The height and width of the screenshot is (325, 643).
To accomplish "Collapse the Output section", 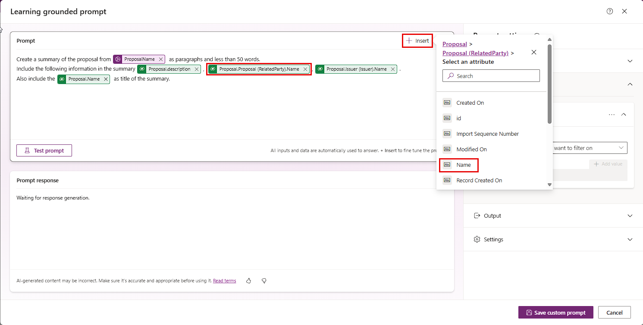I will pyautogui.click(x=630, y=216).
